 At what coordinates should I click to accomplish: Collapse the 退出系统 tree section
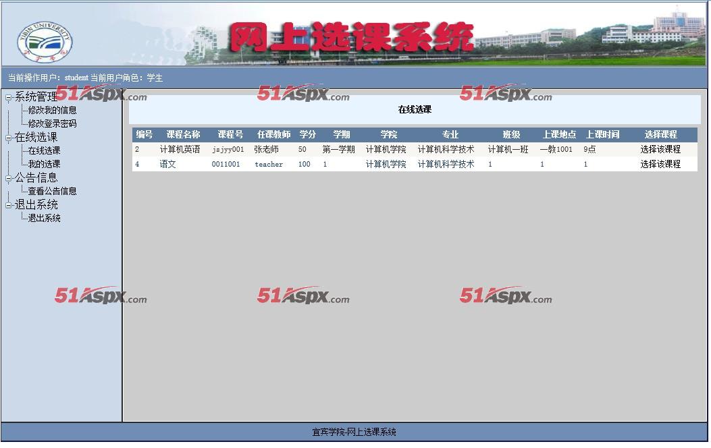8,205
